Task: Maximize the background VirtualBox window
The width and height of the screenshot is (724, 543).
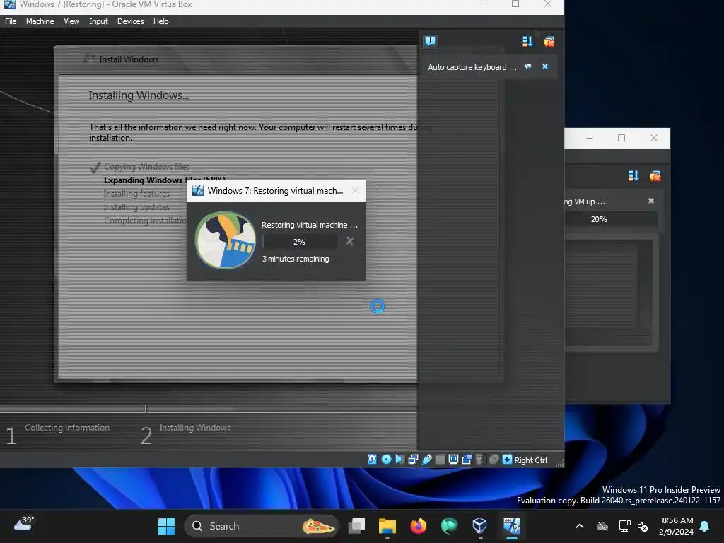Action: 621,138
